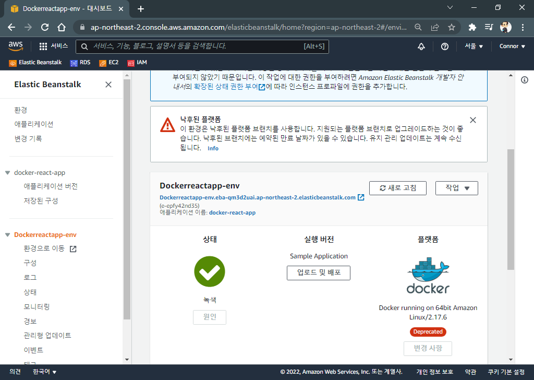The height and width of the screenshot is (380, 534).
Task: Open 이벤트 in the sidebar
Action: click(x=33, y=350)
